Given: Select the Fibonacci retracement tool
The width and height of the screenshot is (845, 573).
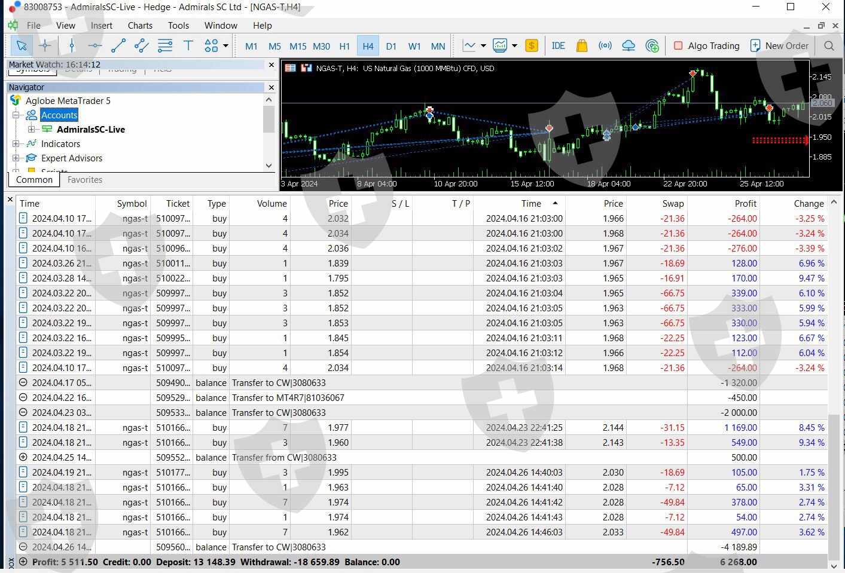Looking at the screenshot, I should (165, 46).
